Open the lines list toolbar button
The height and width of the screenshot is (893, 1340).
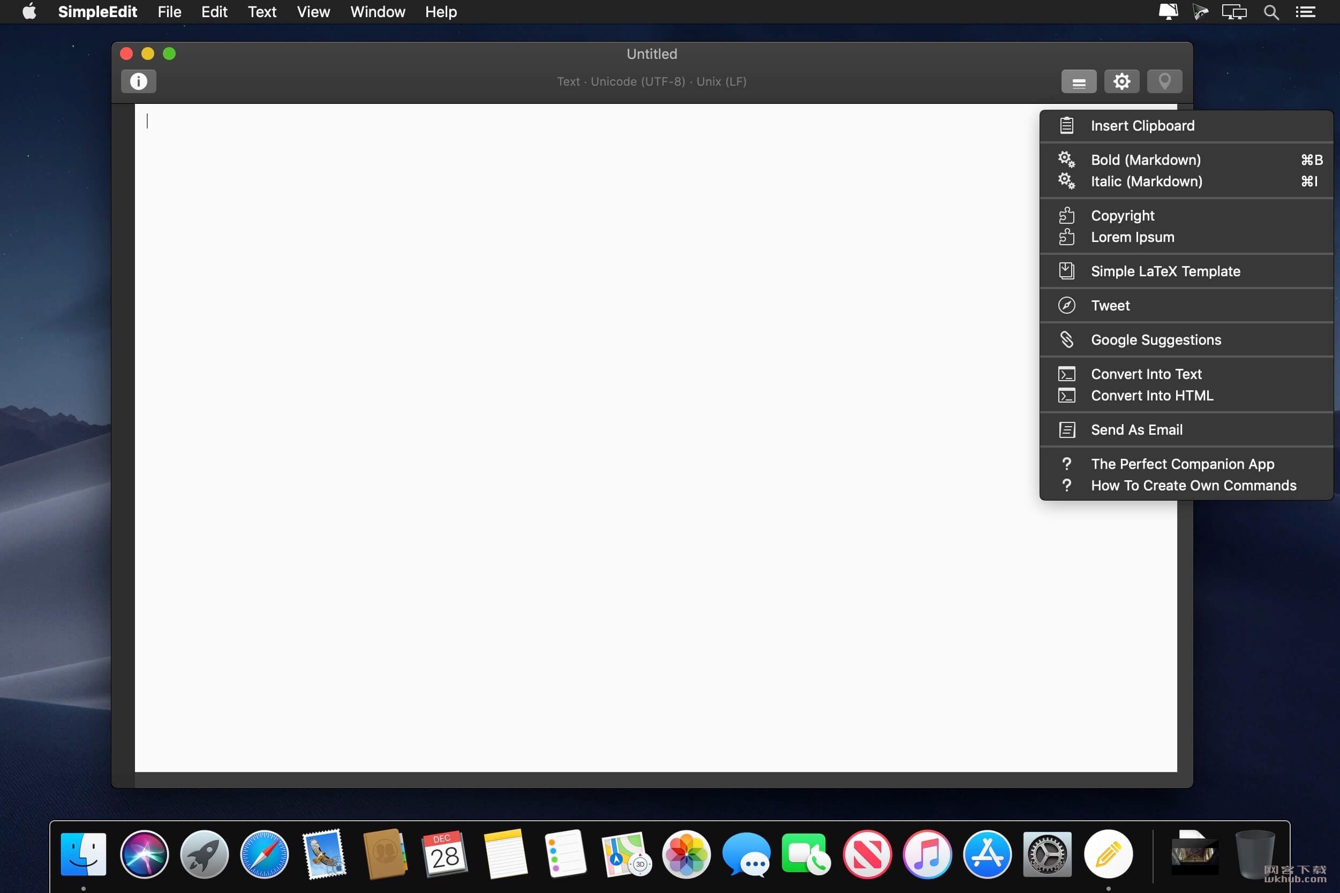point(1079,81)
